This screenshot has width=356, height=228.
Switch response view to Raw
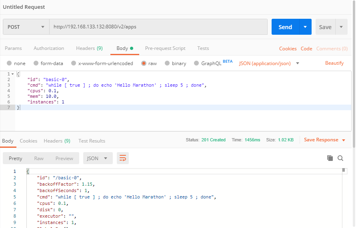[39, 159]
